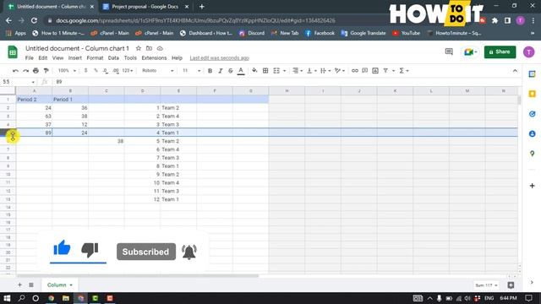The height and width of the screenshot is (304, 541).
Task: Open the fill color picker
Action: 254,71
